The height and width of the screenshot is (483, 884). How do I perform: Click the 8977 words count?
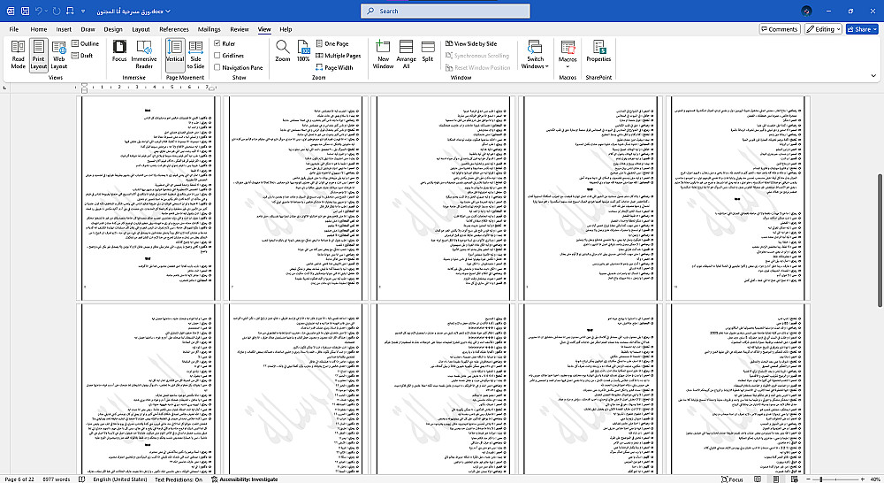pyautogui.click(x=57, y=479)
